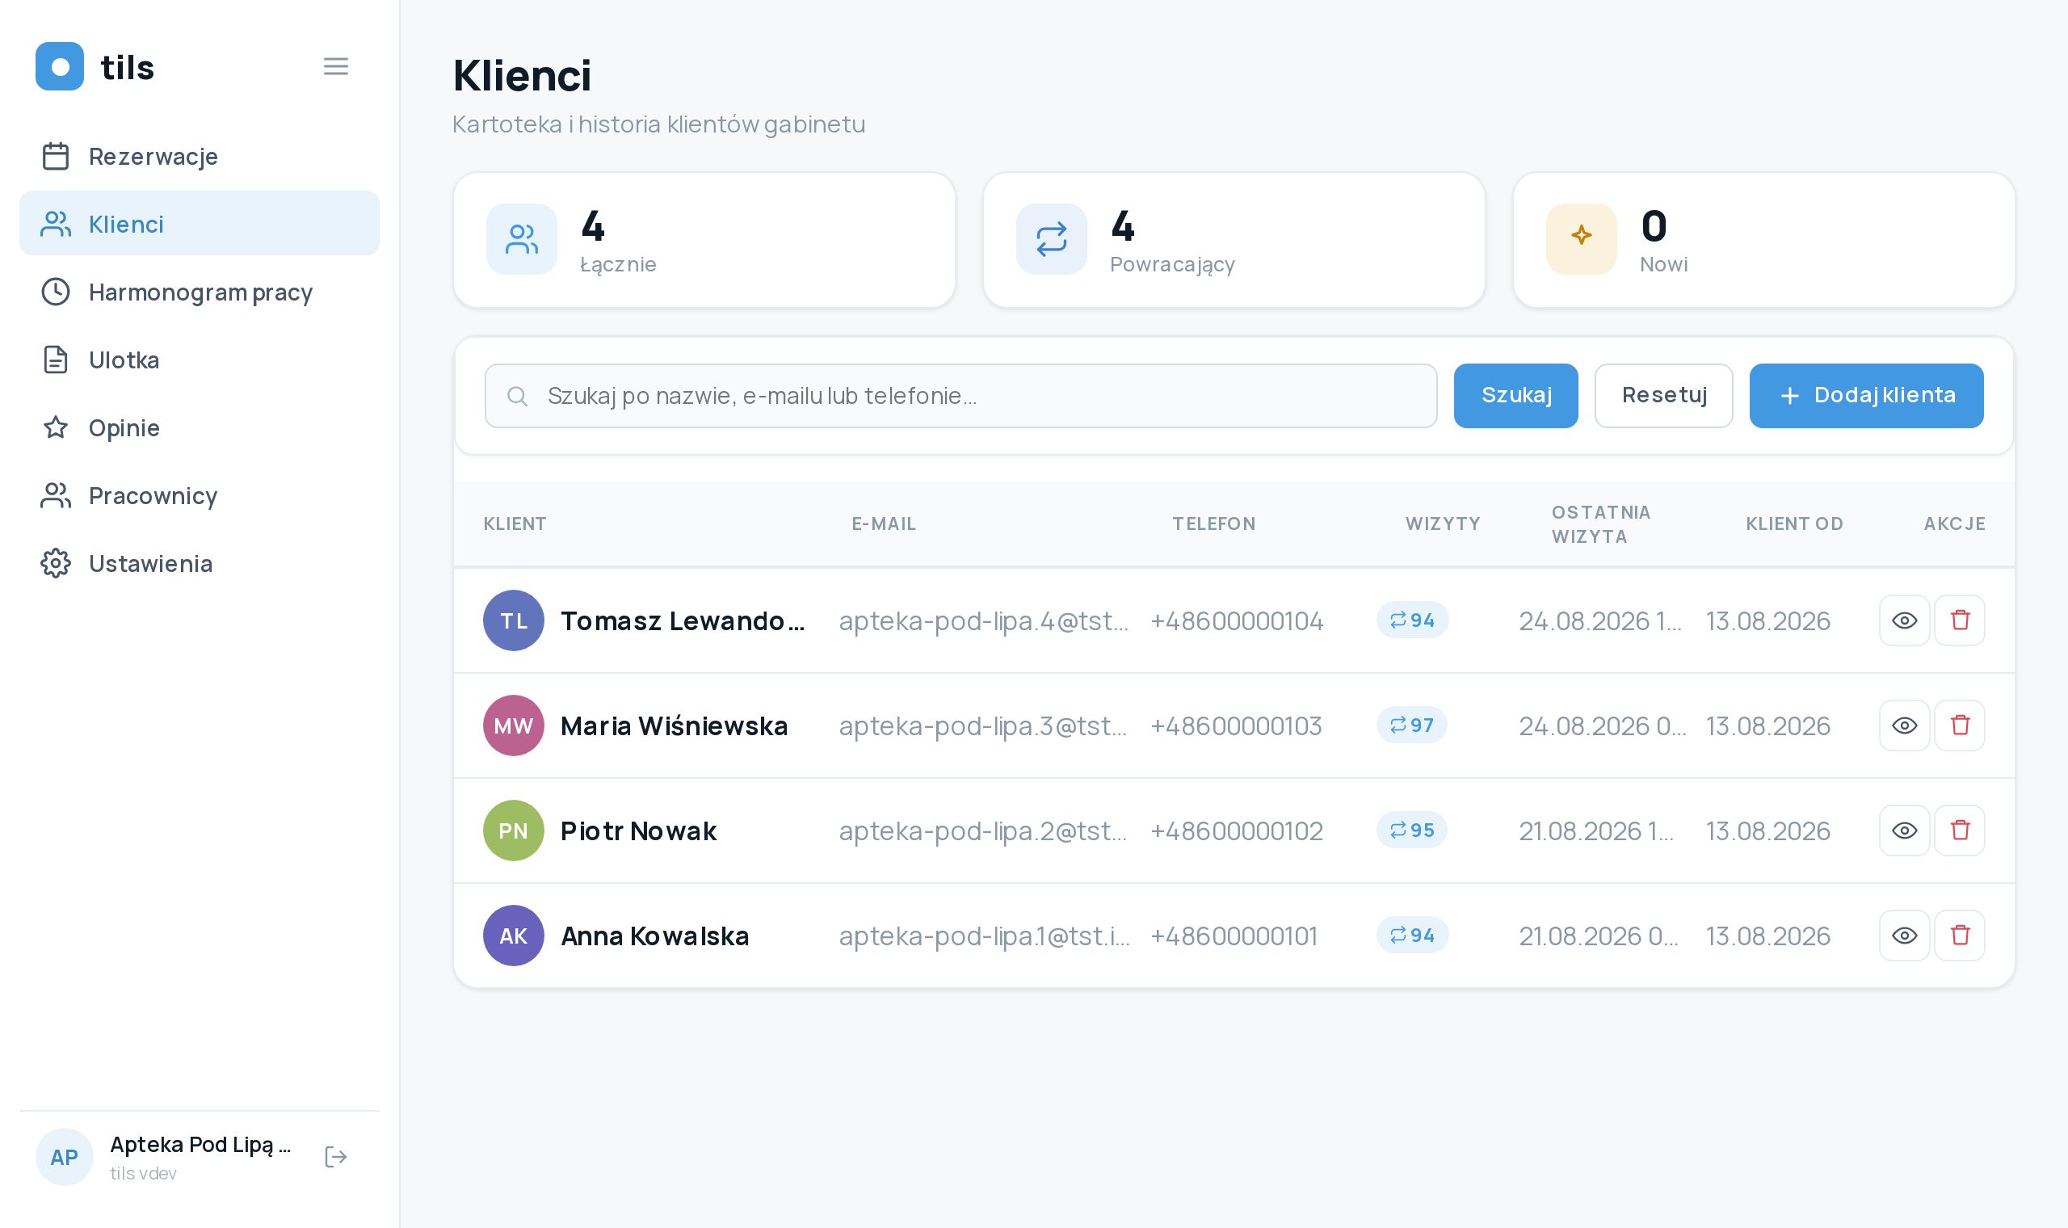Delete client Maria Wiśniewska with the trash icon
Image resolution: width=2068 pixels, height=1228 pixels.
tap(1960, 725)
